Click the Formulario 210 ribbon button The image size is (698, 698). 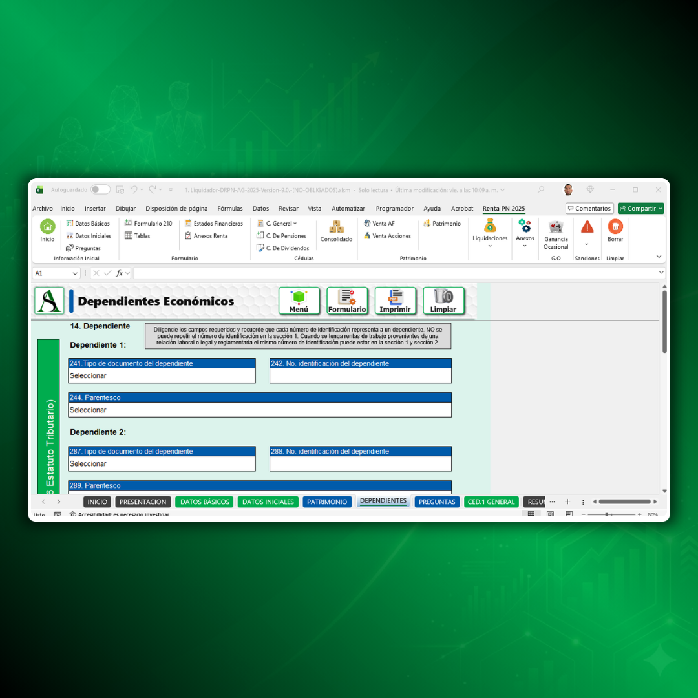tap(149, 224)
